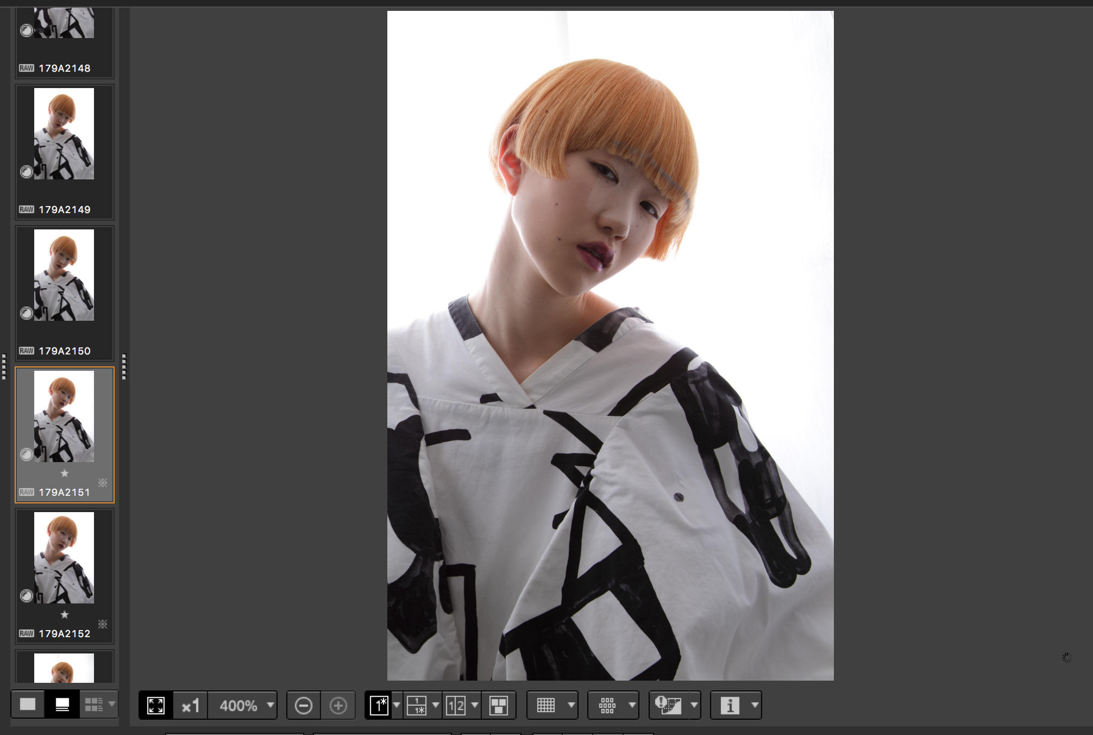The width and height of the screenshot is (1093, 735).
Task: Switch to thumbnail grid layout
Action: (93, 705)
